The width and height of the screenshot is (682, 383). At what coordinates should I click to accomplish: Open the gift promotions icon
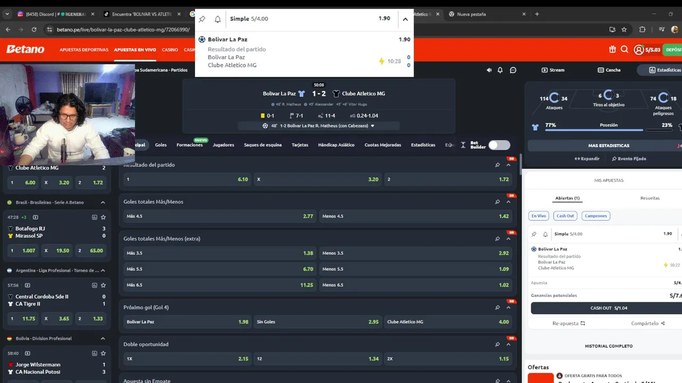point(612,49)
